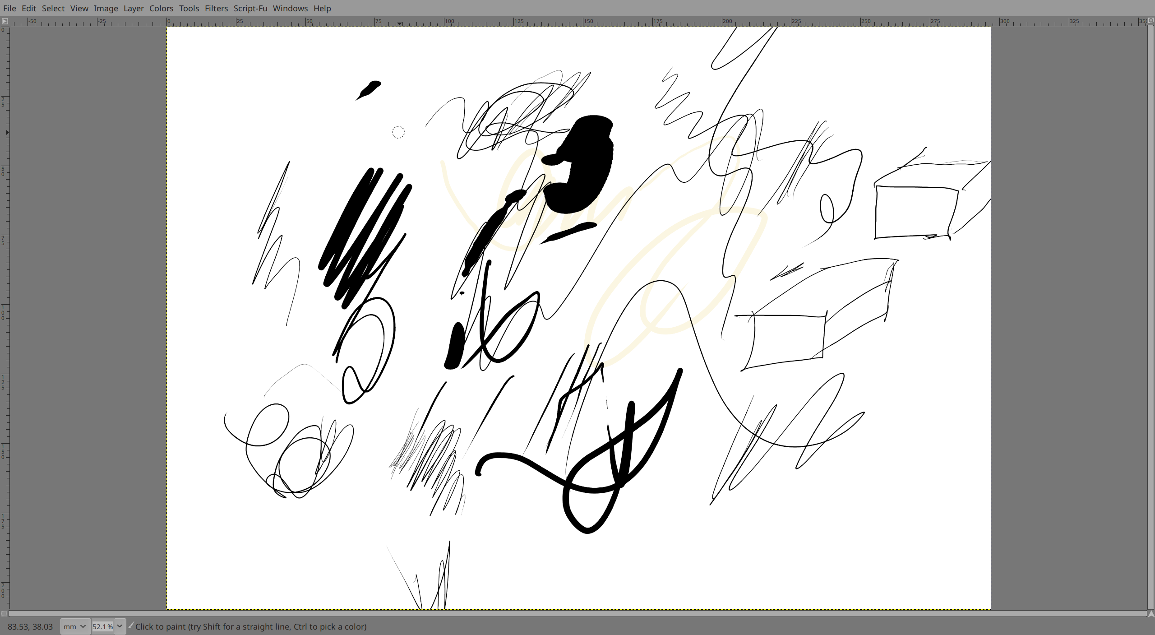Click the paintbrush icon in status bar
Image resolution: width=1155 pixels, height=635 pixels.
coord(131,625)
